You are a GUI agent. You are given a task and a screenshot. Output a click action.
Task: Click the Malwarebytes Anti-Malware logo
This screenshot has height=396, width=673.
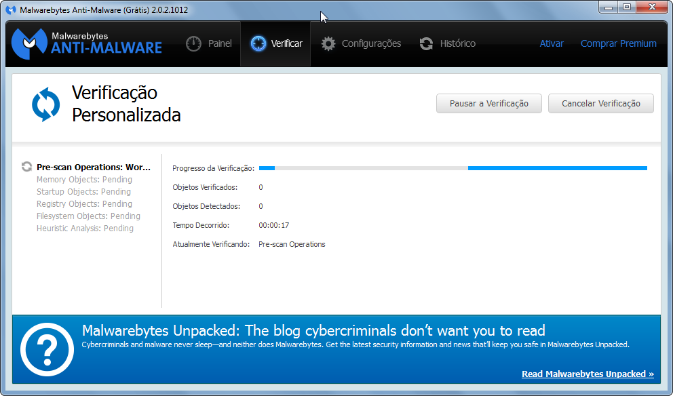pyautogui.click(x=87, y=43)
